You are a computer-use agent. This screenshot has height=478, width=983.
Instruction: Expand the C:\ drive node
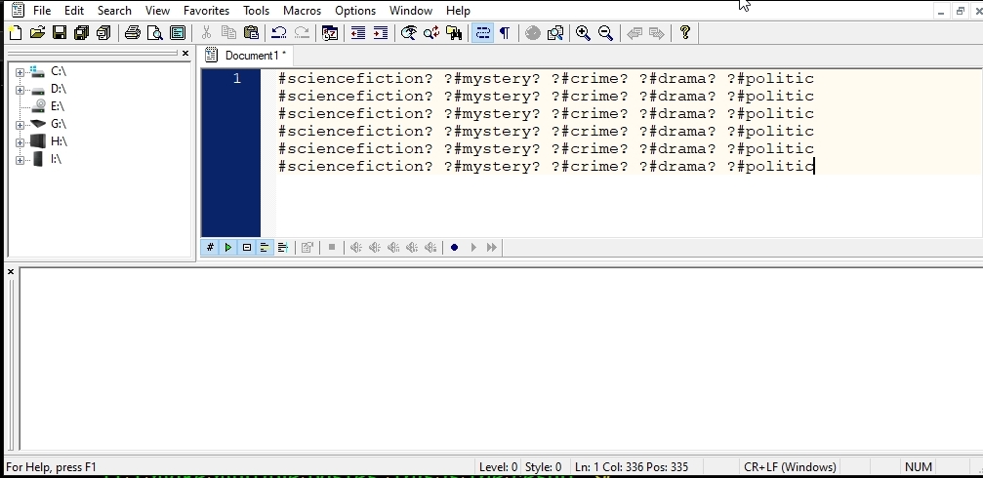(20, 72)
